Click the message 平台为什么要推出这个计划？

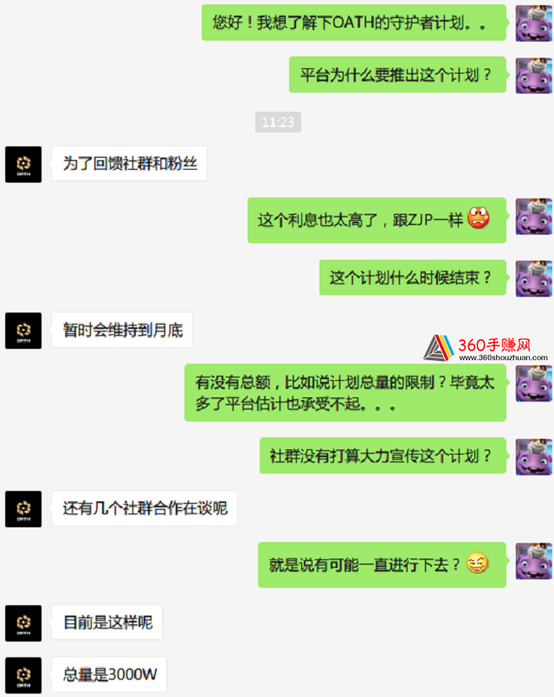coord(397,74)
